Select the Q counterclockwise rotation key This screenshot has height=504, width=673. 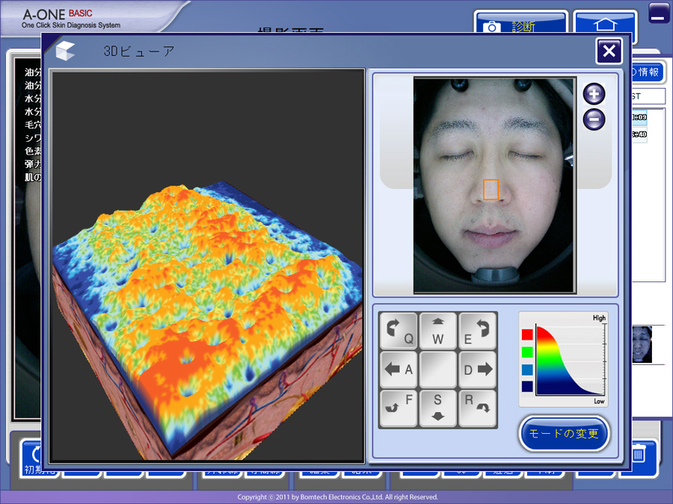point(398,331)
